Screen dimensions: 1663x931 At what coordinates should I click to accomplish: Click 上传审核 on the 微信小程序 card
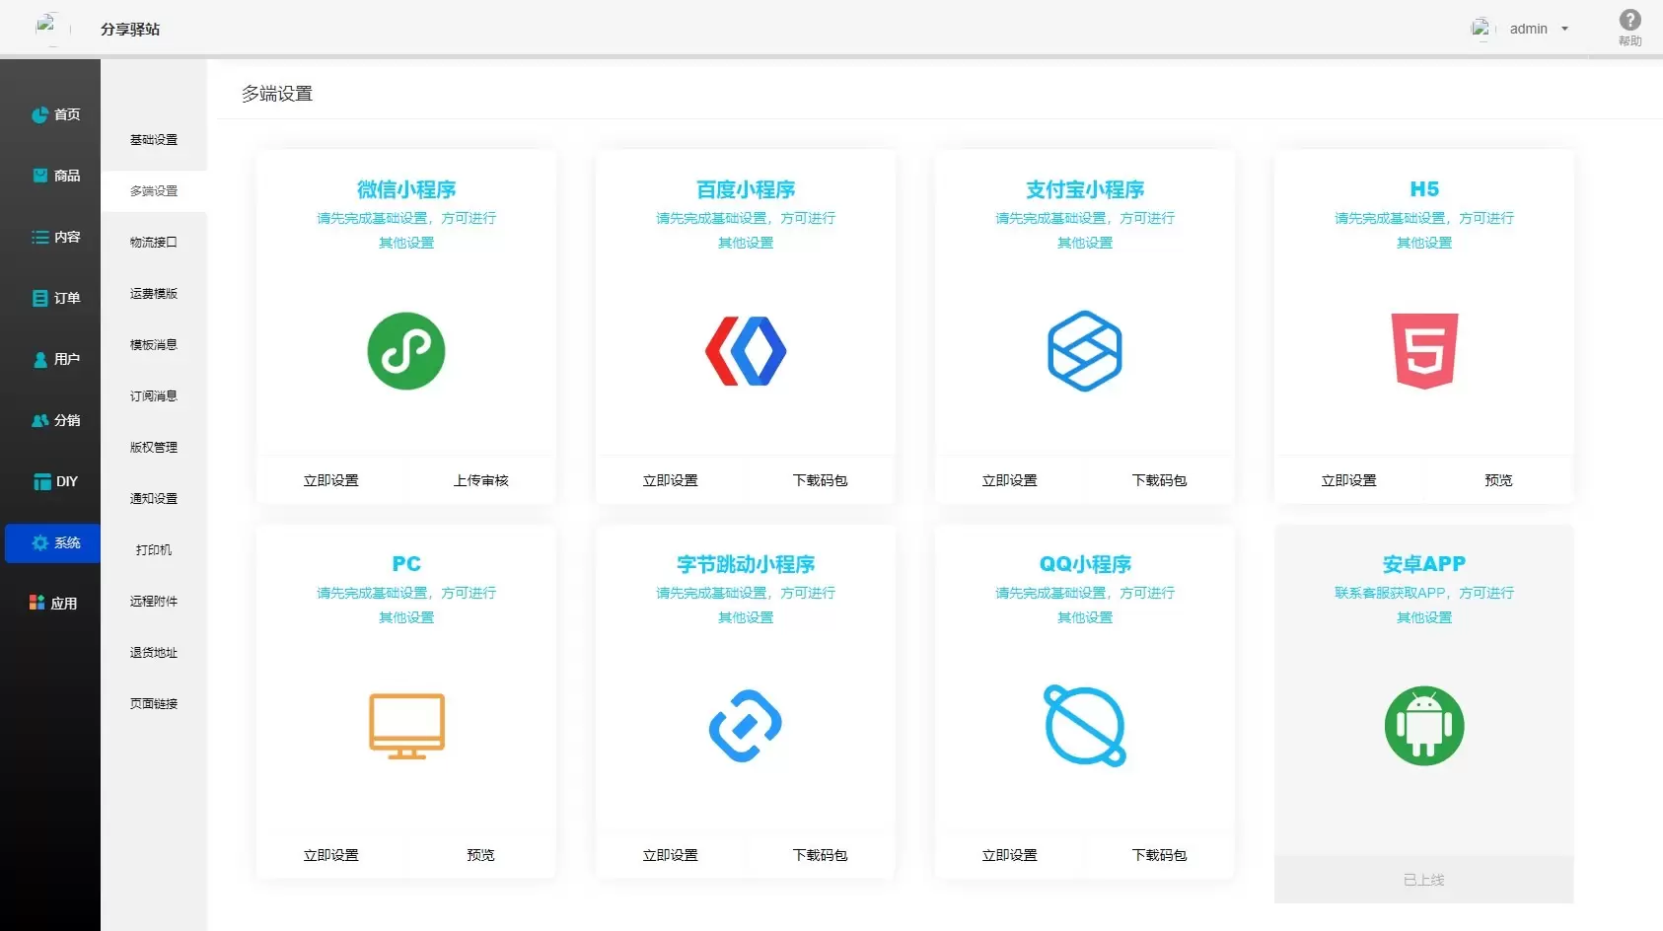481,480
